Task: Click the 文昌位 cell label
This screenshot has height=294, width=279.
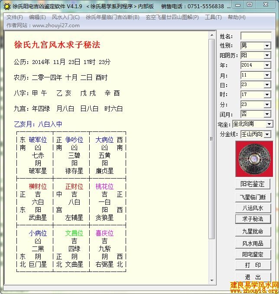Action: click(x=74, y=233)
